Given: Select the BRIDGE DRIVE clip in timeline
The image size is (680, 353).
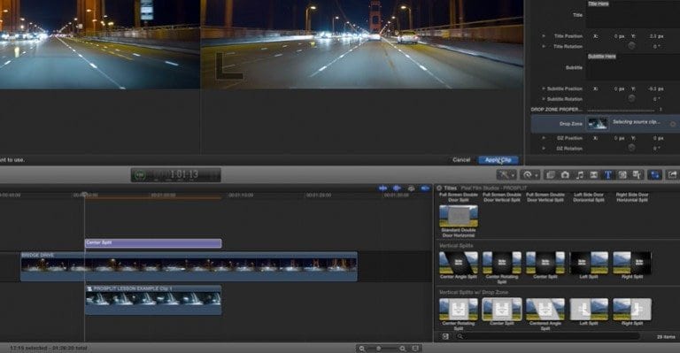Looking at the screenshot, I should [189, 266].
